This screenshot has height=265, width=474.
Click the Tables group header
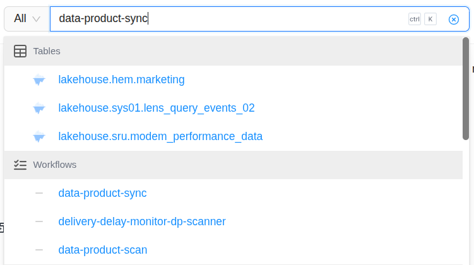[234, 51]
